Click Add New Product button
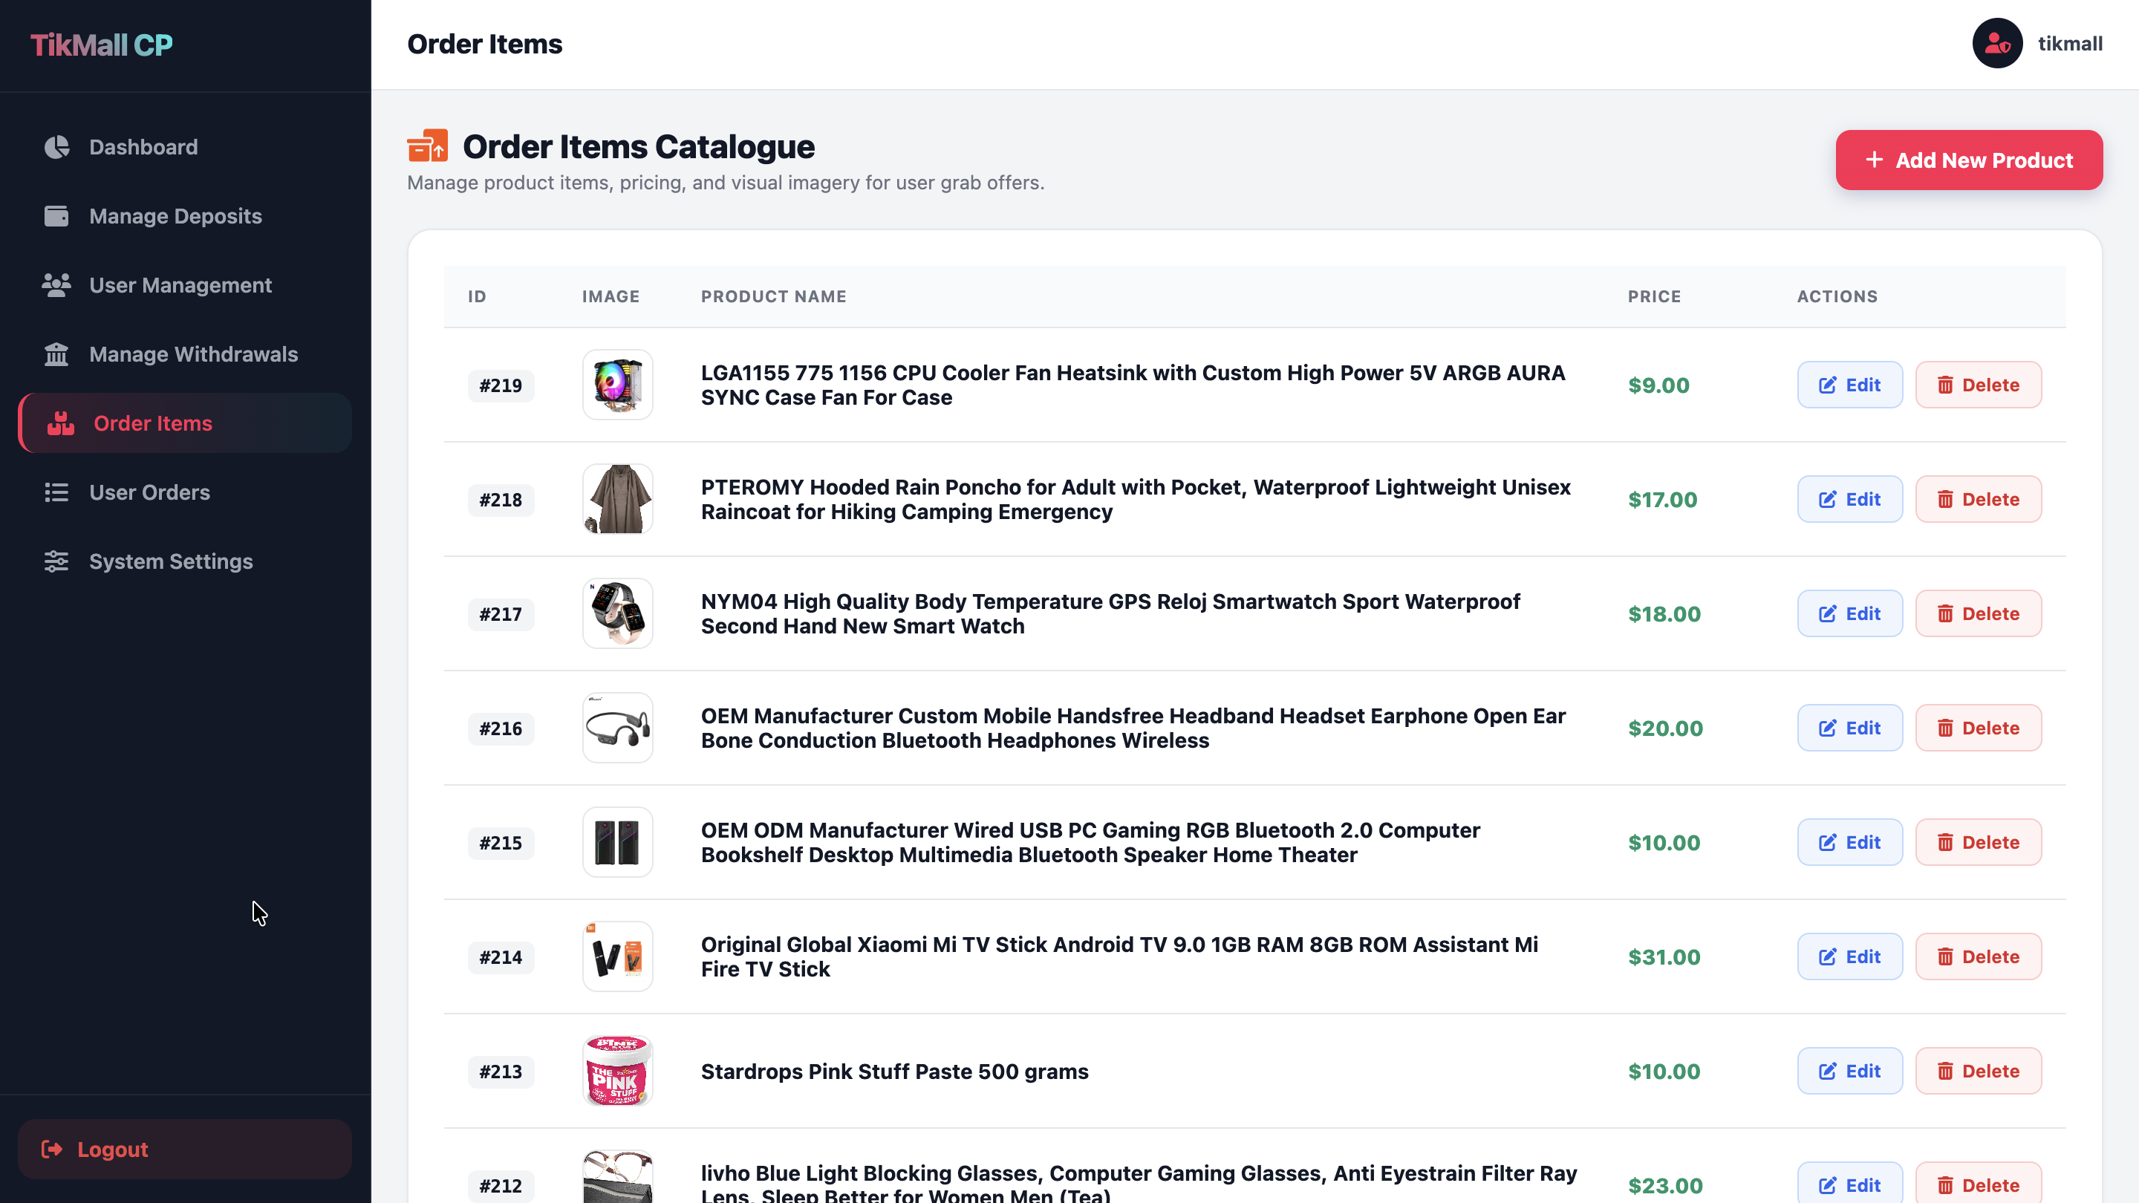This screenshot has height=1203, width=2139. tap(1969, 160)
